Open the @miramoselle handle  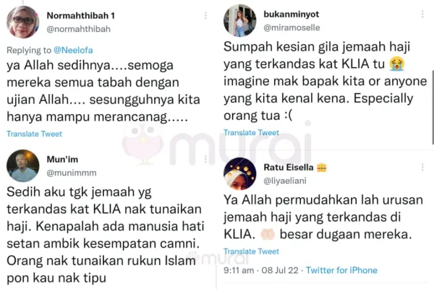point(292,27)
